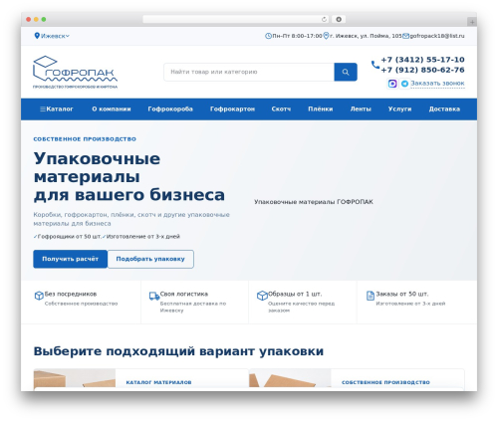498x421 pixels.
Task: Open the Доставка menu item
Action: (x=444, y=109)
